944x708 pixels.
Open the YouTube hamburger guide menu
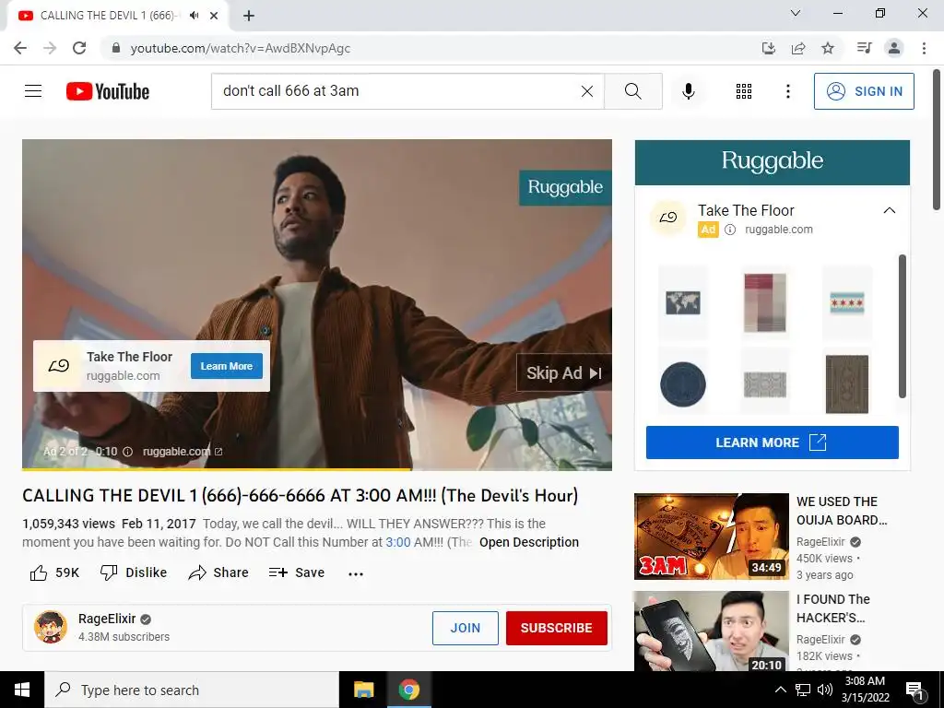tap(33, 91)
